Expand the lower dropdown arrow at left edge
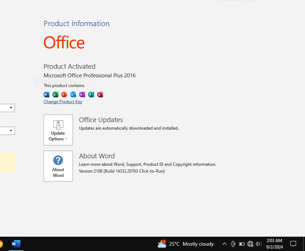 tap(11, 131)
